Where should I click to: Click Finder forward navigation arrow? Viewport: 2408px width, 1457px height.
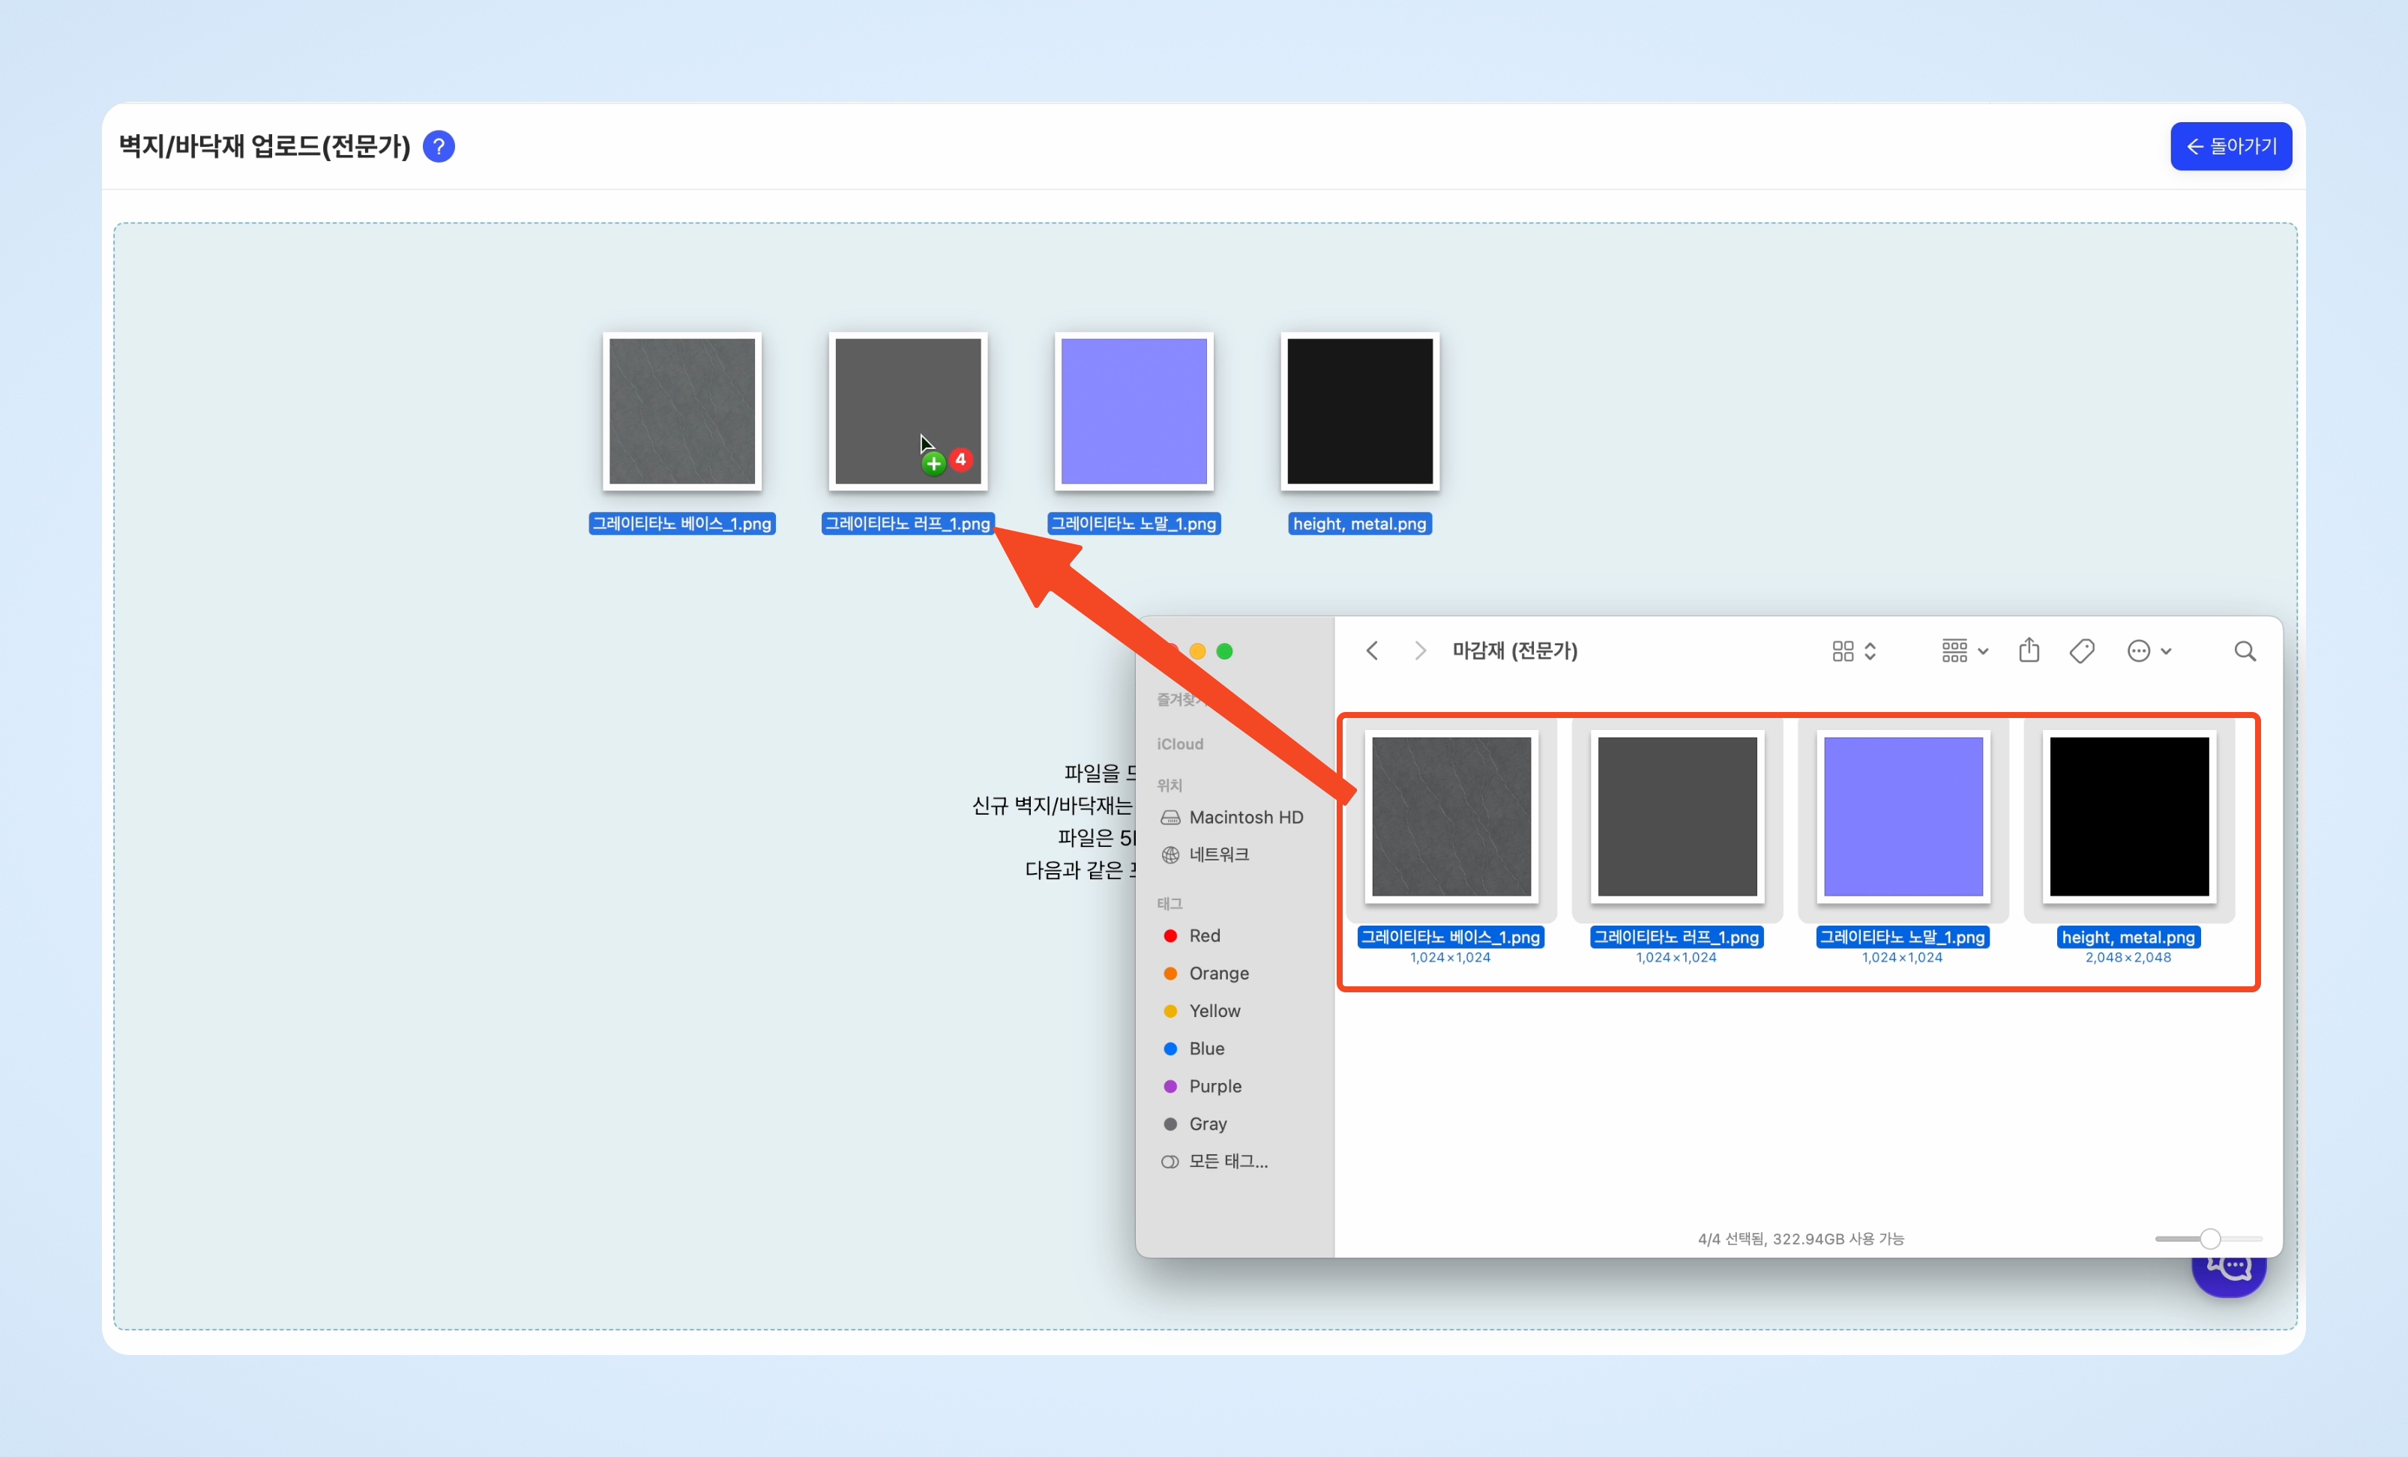[1420, 651]
